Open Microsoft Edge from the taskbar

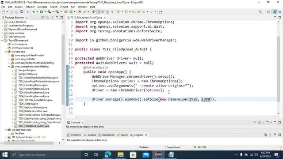[x=108, y=155]
